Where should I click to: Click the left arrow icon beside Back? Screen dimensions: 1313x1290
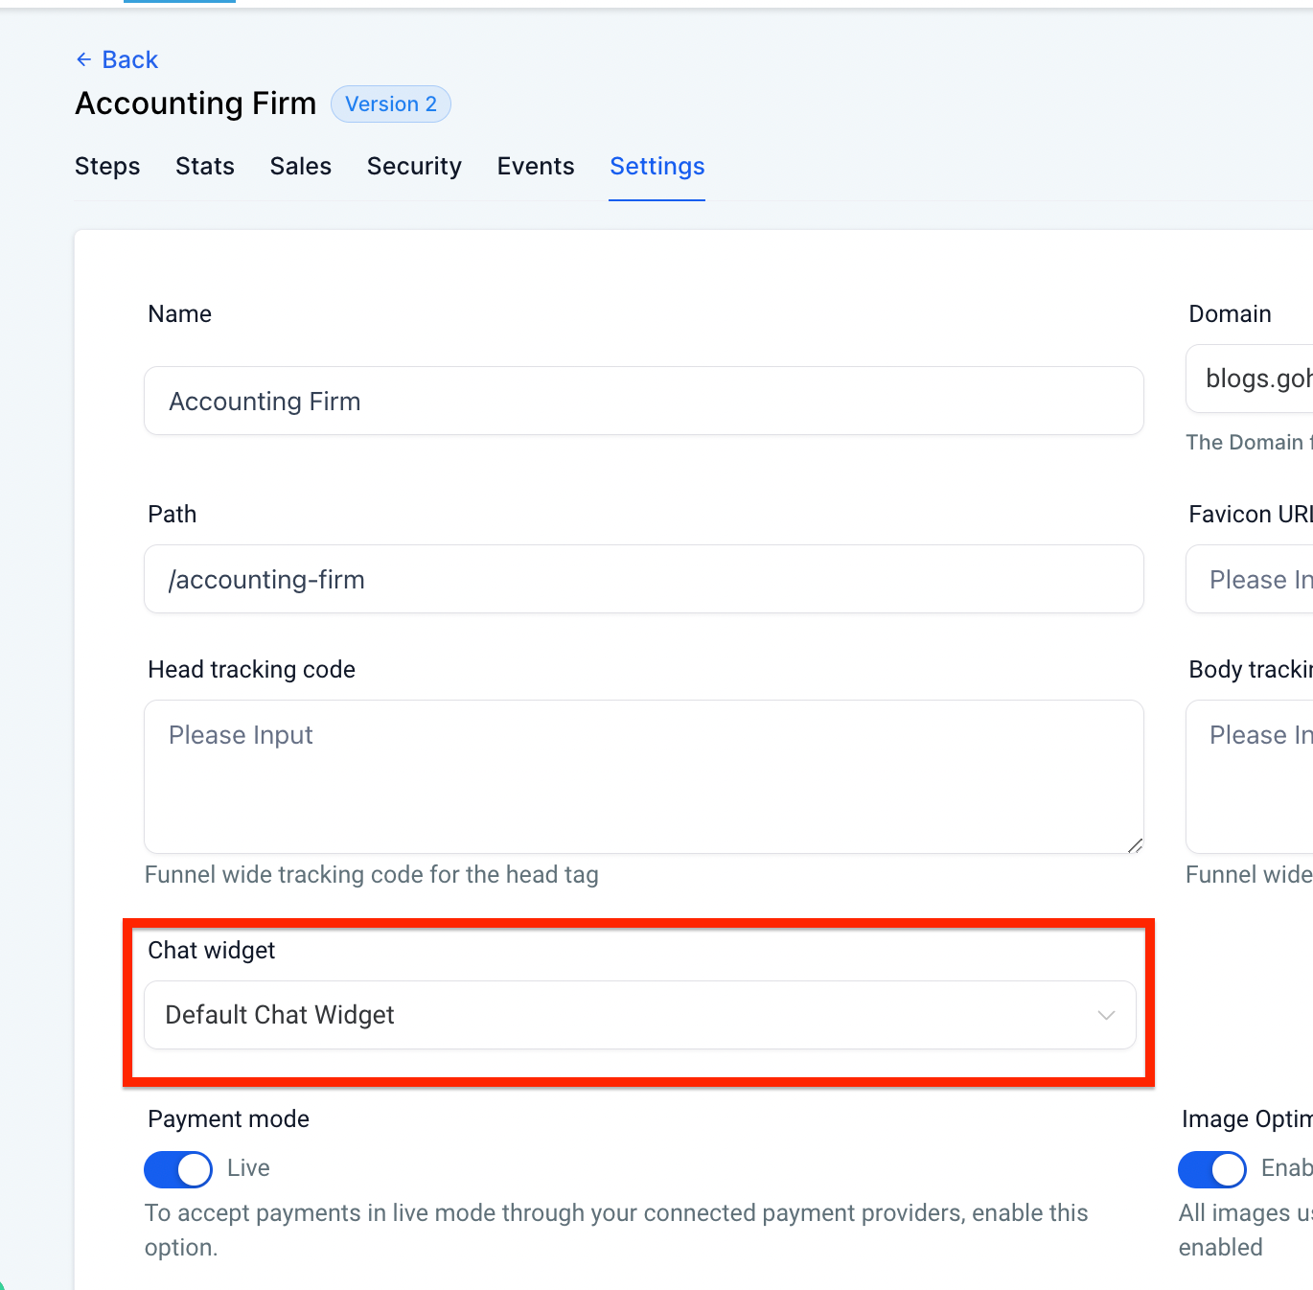84,59
